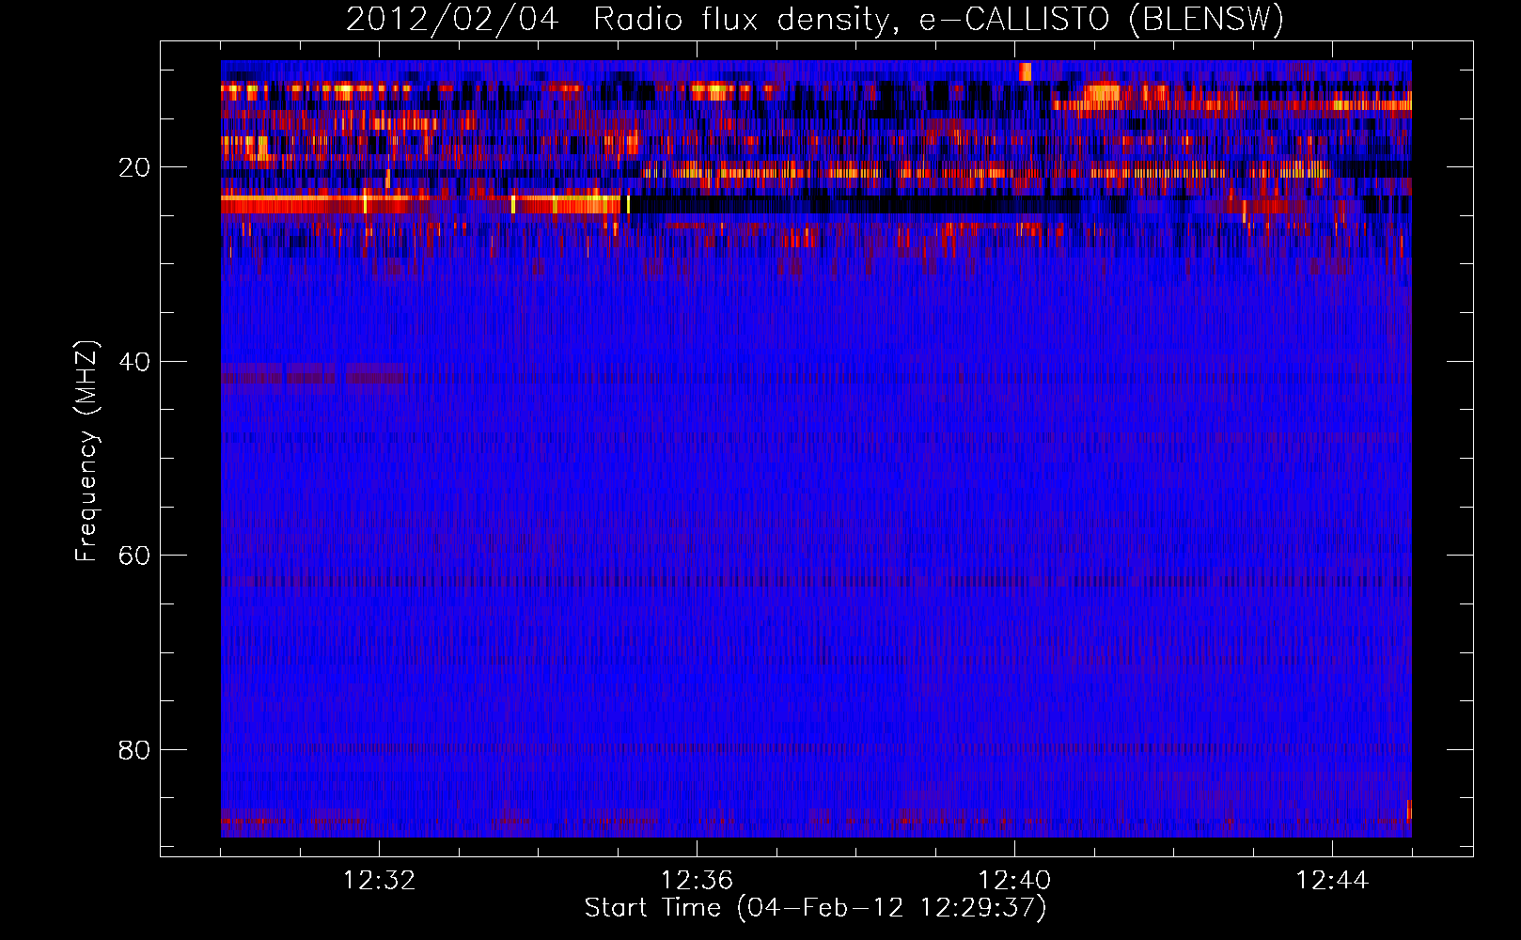
Task: Click the 60 MHz frequency tick label
Action: pos(134,556)
